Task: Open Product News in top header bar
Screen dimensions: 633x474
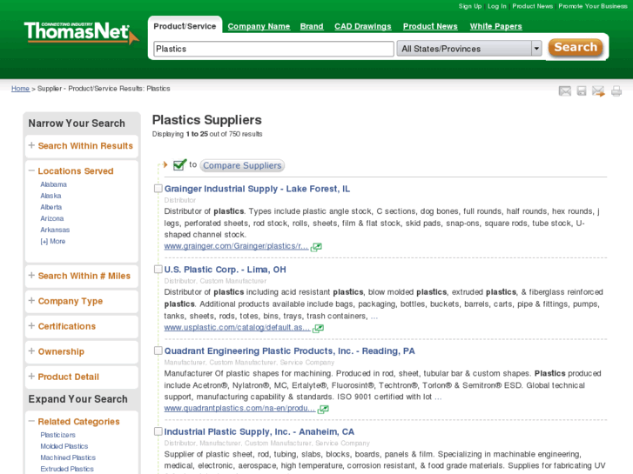Action: 533,6
